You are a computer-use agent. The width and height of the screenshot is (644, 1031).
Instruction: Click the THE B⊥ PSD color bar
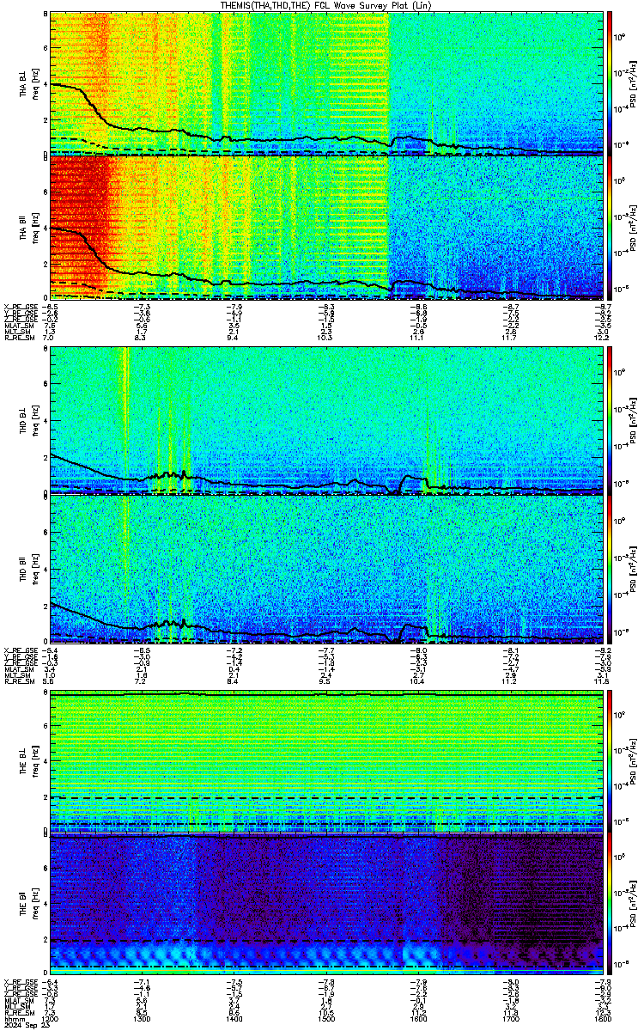coord(610,762)
